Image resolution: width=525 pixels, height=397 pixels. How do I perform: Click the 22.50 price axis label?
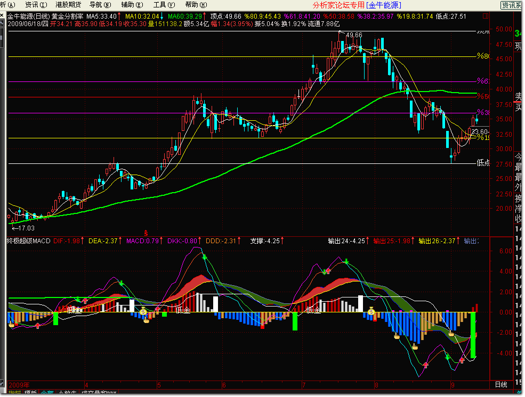click(x=504, y=194)
